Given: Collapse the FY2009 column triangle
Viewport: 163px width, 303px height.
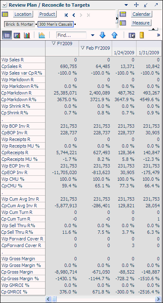Looking at the screenshot, I should click(x=54, y=44).
